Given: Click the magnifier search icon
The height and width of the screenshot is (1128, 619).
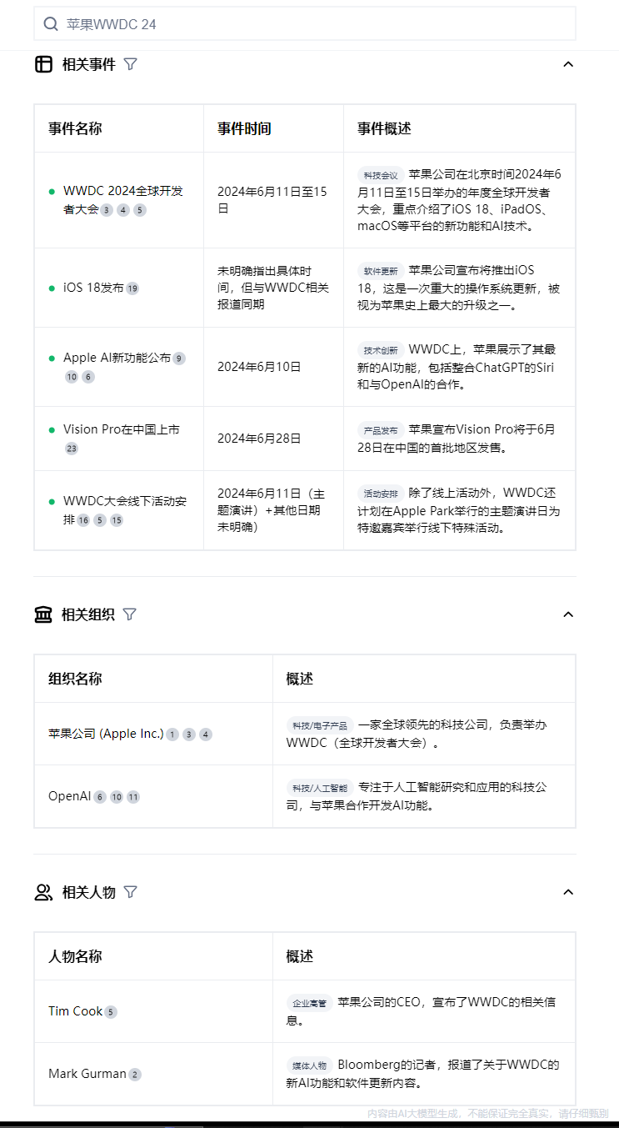Looking at the screenshot, I should point(51,24).
